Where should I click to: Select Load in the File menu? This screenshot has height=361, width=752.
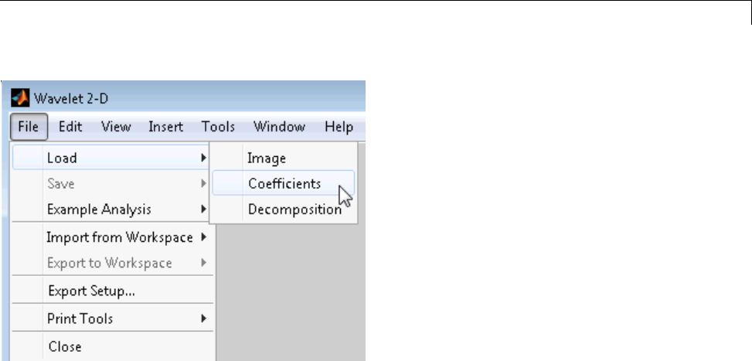coord(112,158)
